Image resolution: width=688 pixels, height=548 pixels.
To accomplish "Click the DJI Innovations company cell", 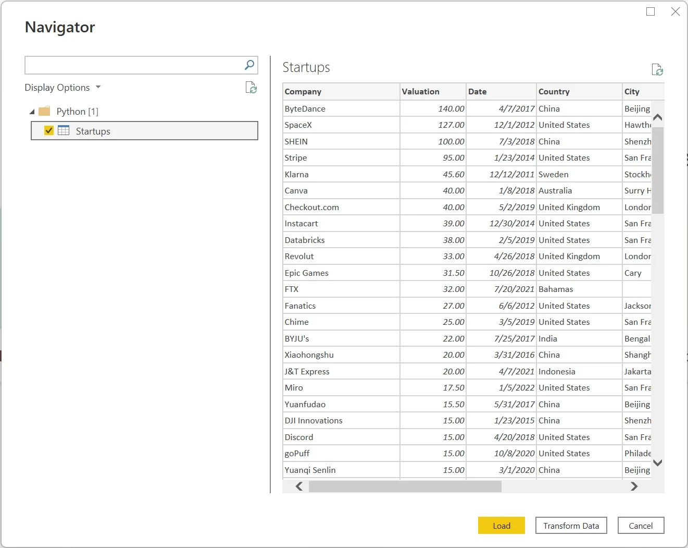I will pyautogui.click(x=341, y=421).
